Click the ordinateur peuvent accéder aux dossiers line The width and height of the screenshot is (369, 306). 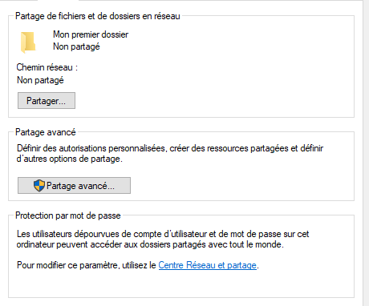click(150, 244)
